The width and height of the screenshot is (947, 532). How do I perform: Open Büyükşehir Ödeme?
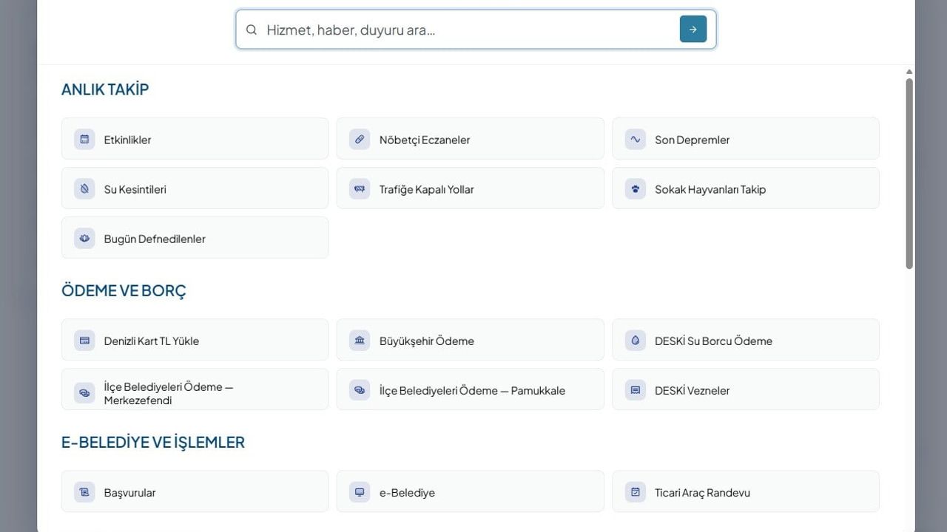click(x=471, y=340)
